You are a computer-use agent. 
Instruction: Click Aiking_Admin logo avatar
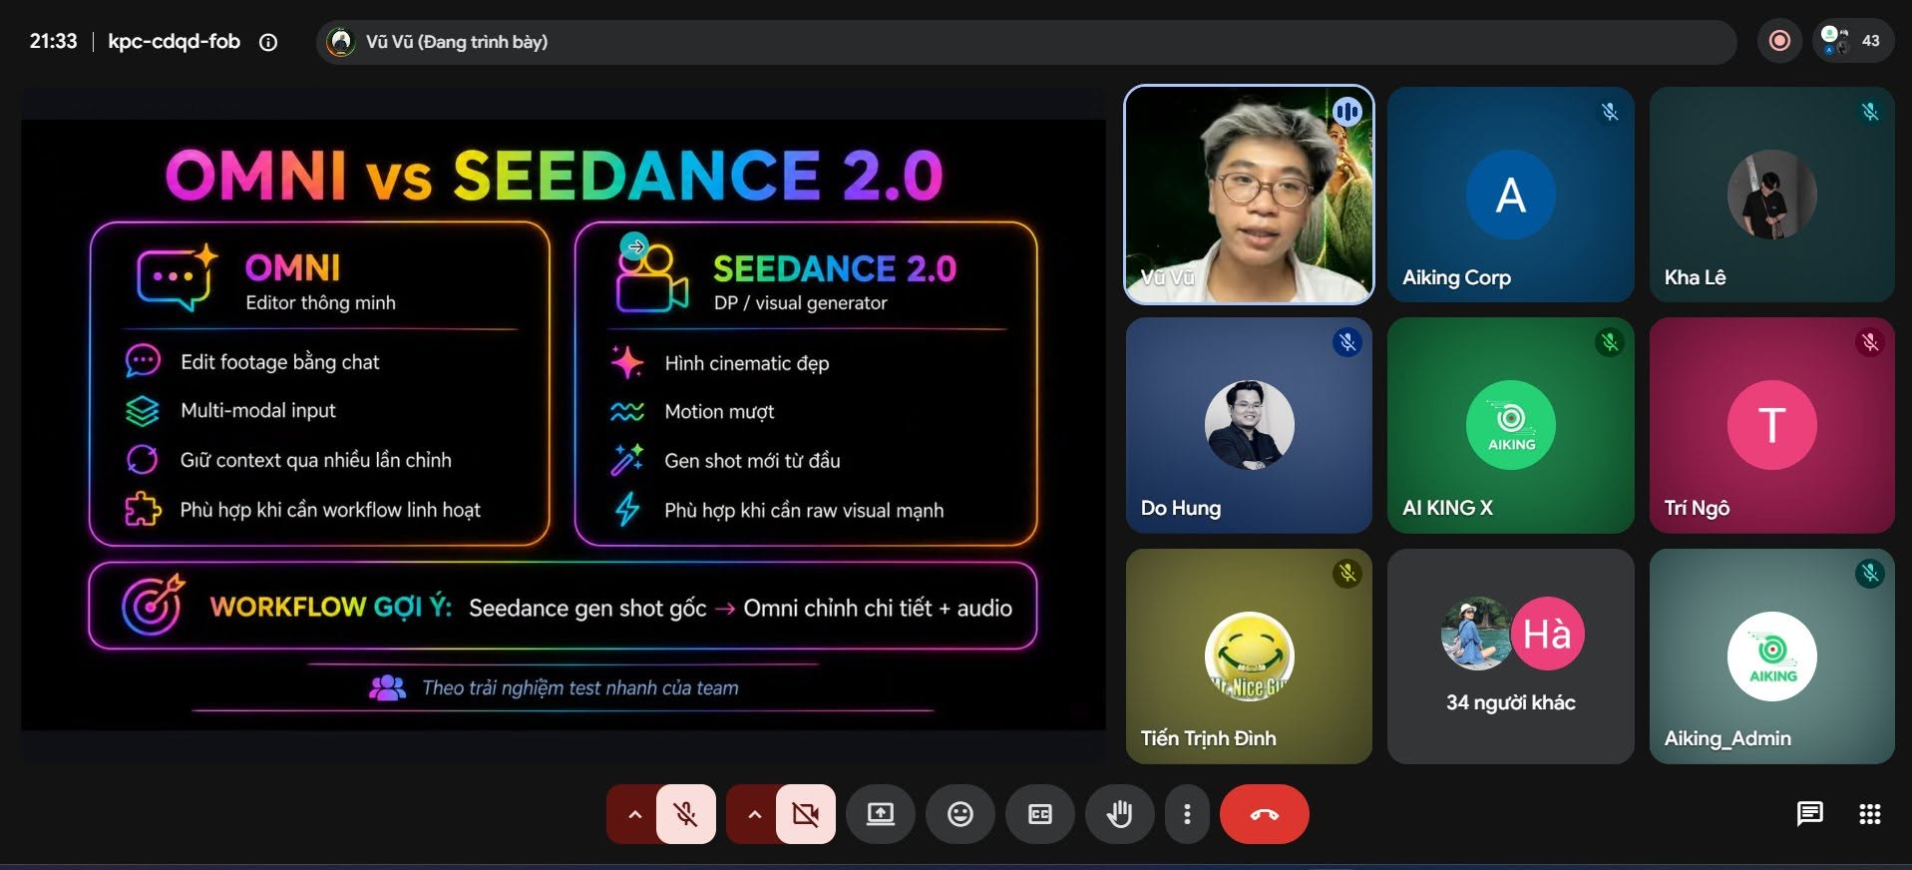click(x=1771, y=656)
